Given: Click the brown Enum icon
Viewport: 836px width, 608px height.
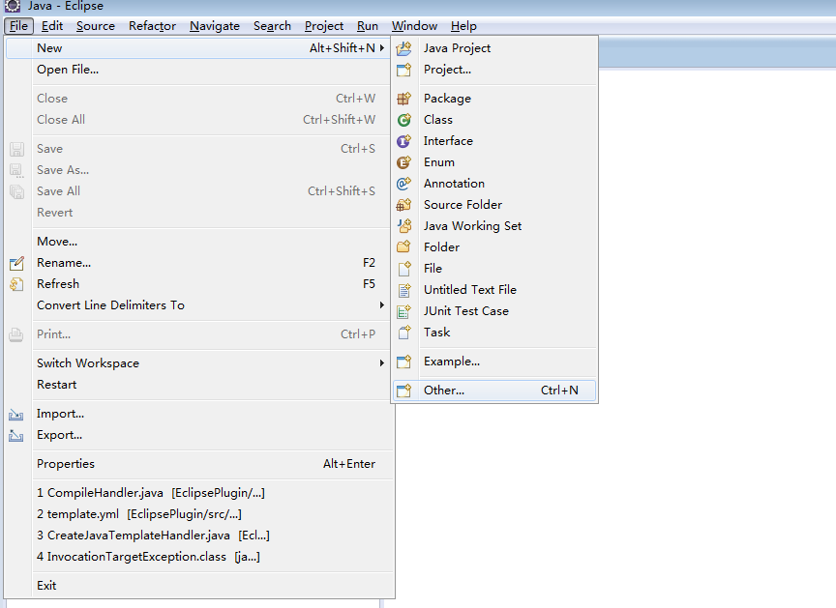Looking at the screenshot, I should tap(404, 162).
